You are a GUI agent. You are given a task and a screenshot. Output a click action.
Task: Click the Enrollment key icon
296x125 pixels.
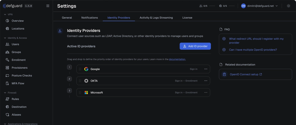tap(7, 60)
